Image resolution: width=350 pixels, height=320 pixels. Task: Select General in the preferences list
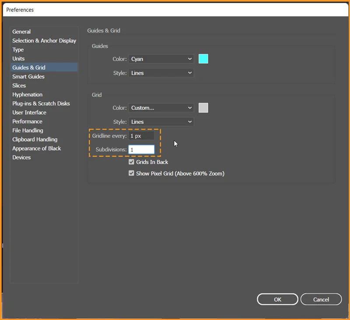pos(21,32)
